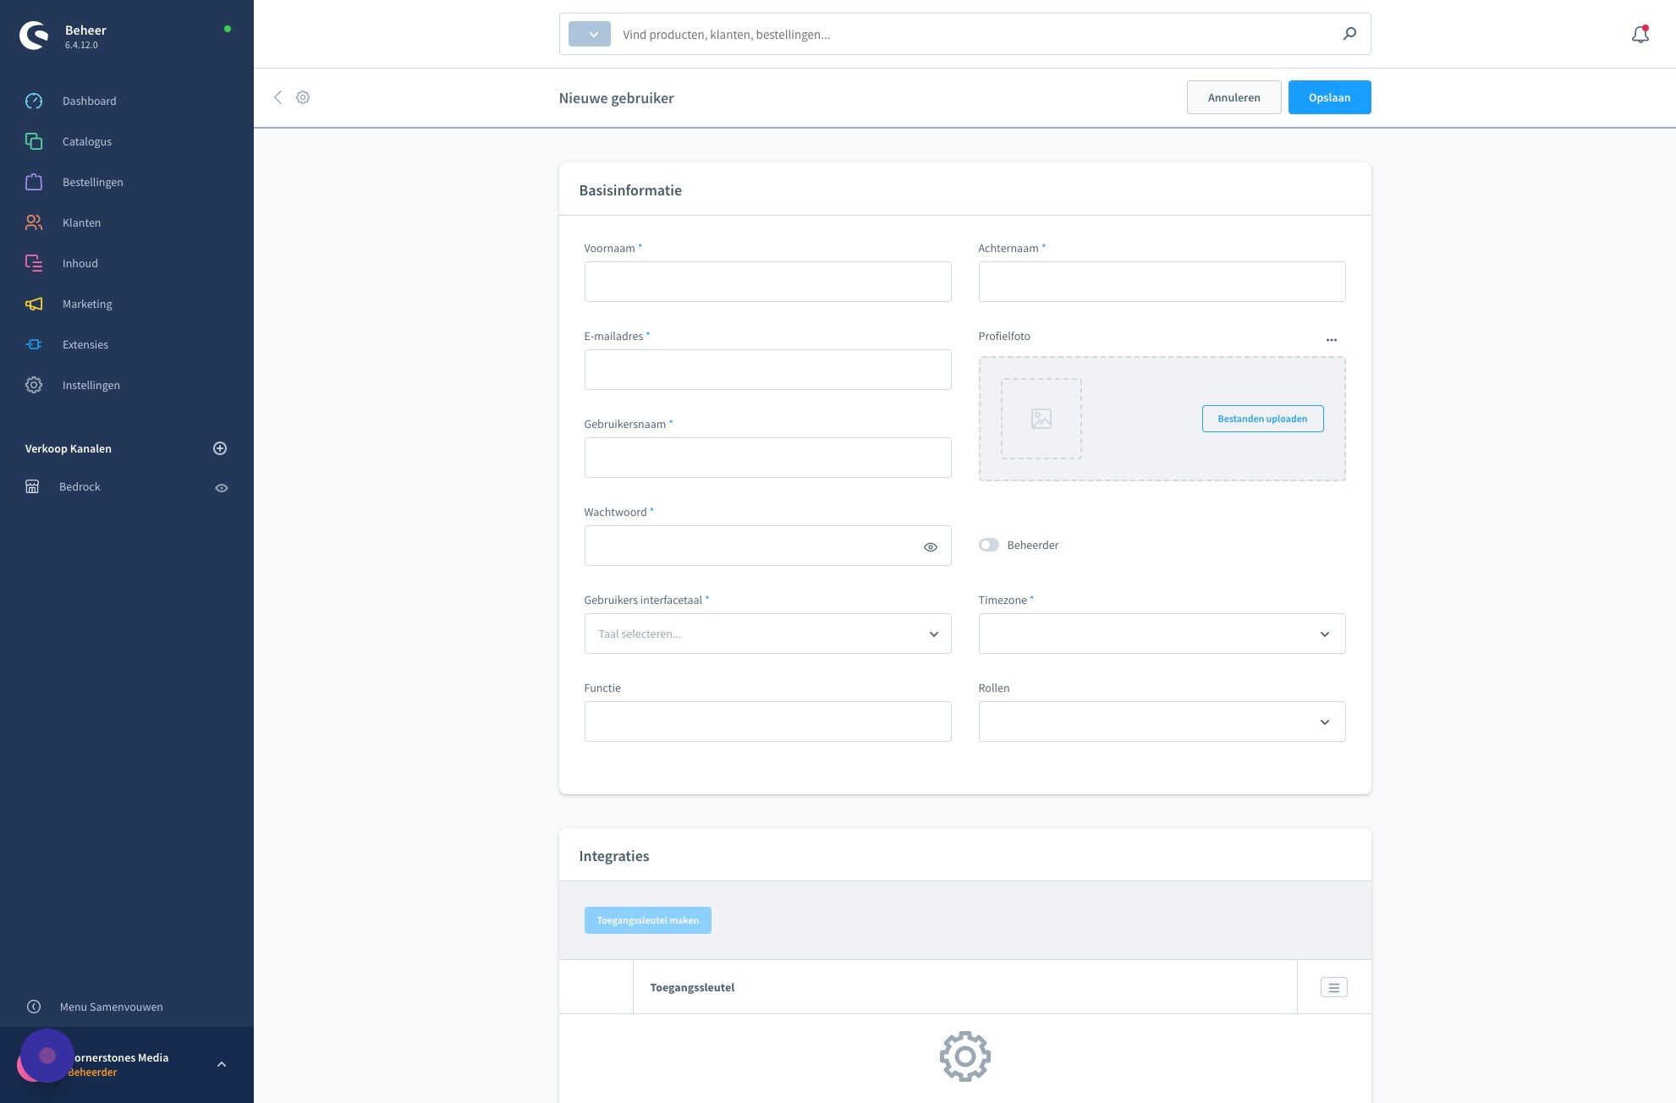
Task: Open the Dashboard gauge icon
Action: point(34,101)
